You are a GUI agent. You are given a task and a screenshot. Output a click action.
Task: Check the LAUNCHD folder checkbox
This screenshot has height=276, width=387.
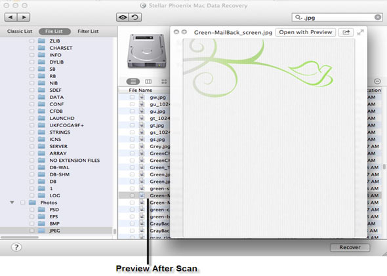[32, 118]
